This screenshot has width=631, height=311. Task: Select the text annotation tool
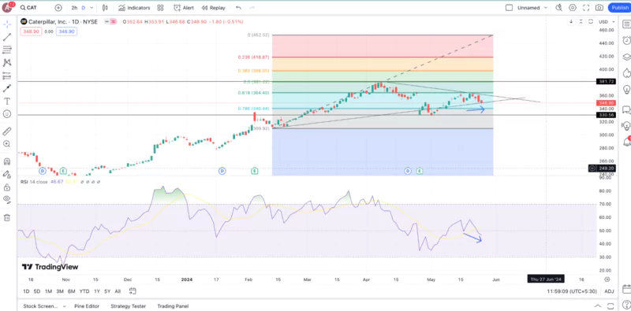[7, 102]
